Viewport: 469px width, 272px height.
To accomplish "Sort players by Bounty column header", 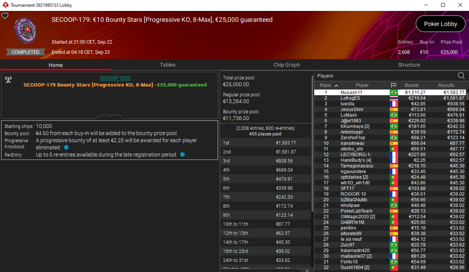I will coord(412,85).
